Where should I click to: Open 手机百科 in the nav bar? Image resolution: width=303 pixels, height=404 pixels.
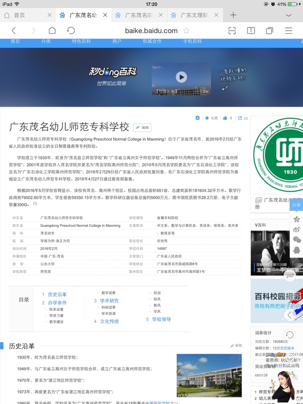pyautogui.click(x=192, y=41)
